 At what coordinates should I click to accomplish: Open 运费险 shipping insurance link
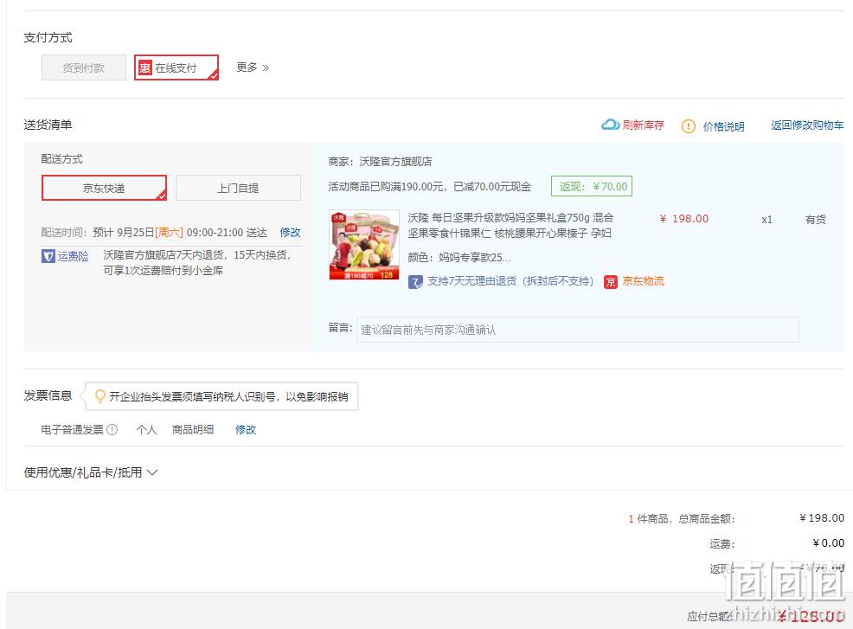[73, 256]
